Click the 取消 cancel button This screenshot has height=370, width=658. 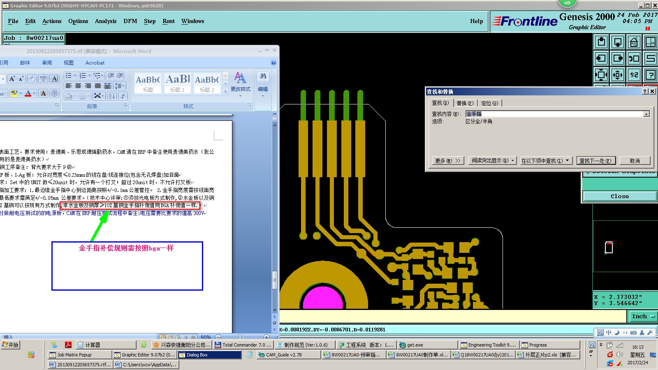point(635,161)
